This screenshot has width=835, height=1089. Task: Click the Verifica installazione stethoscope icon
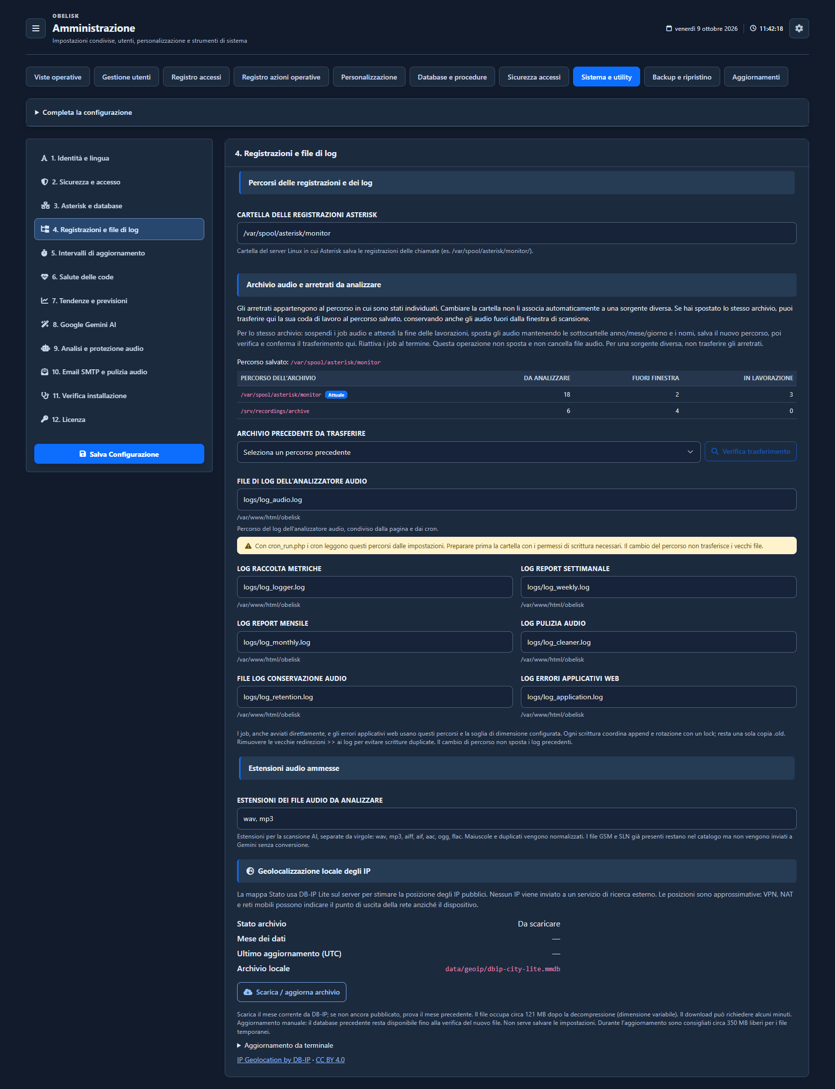(45, 396)
